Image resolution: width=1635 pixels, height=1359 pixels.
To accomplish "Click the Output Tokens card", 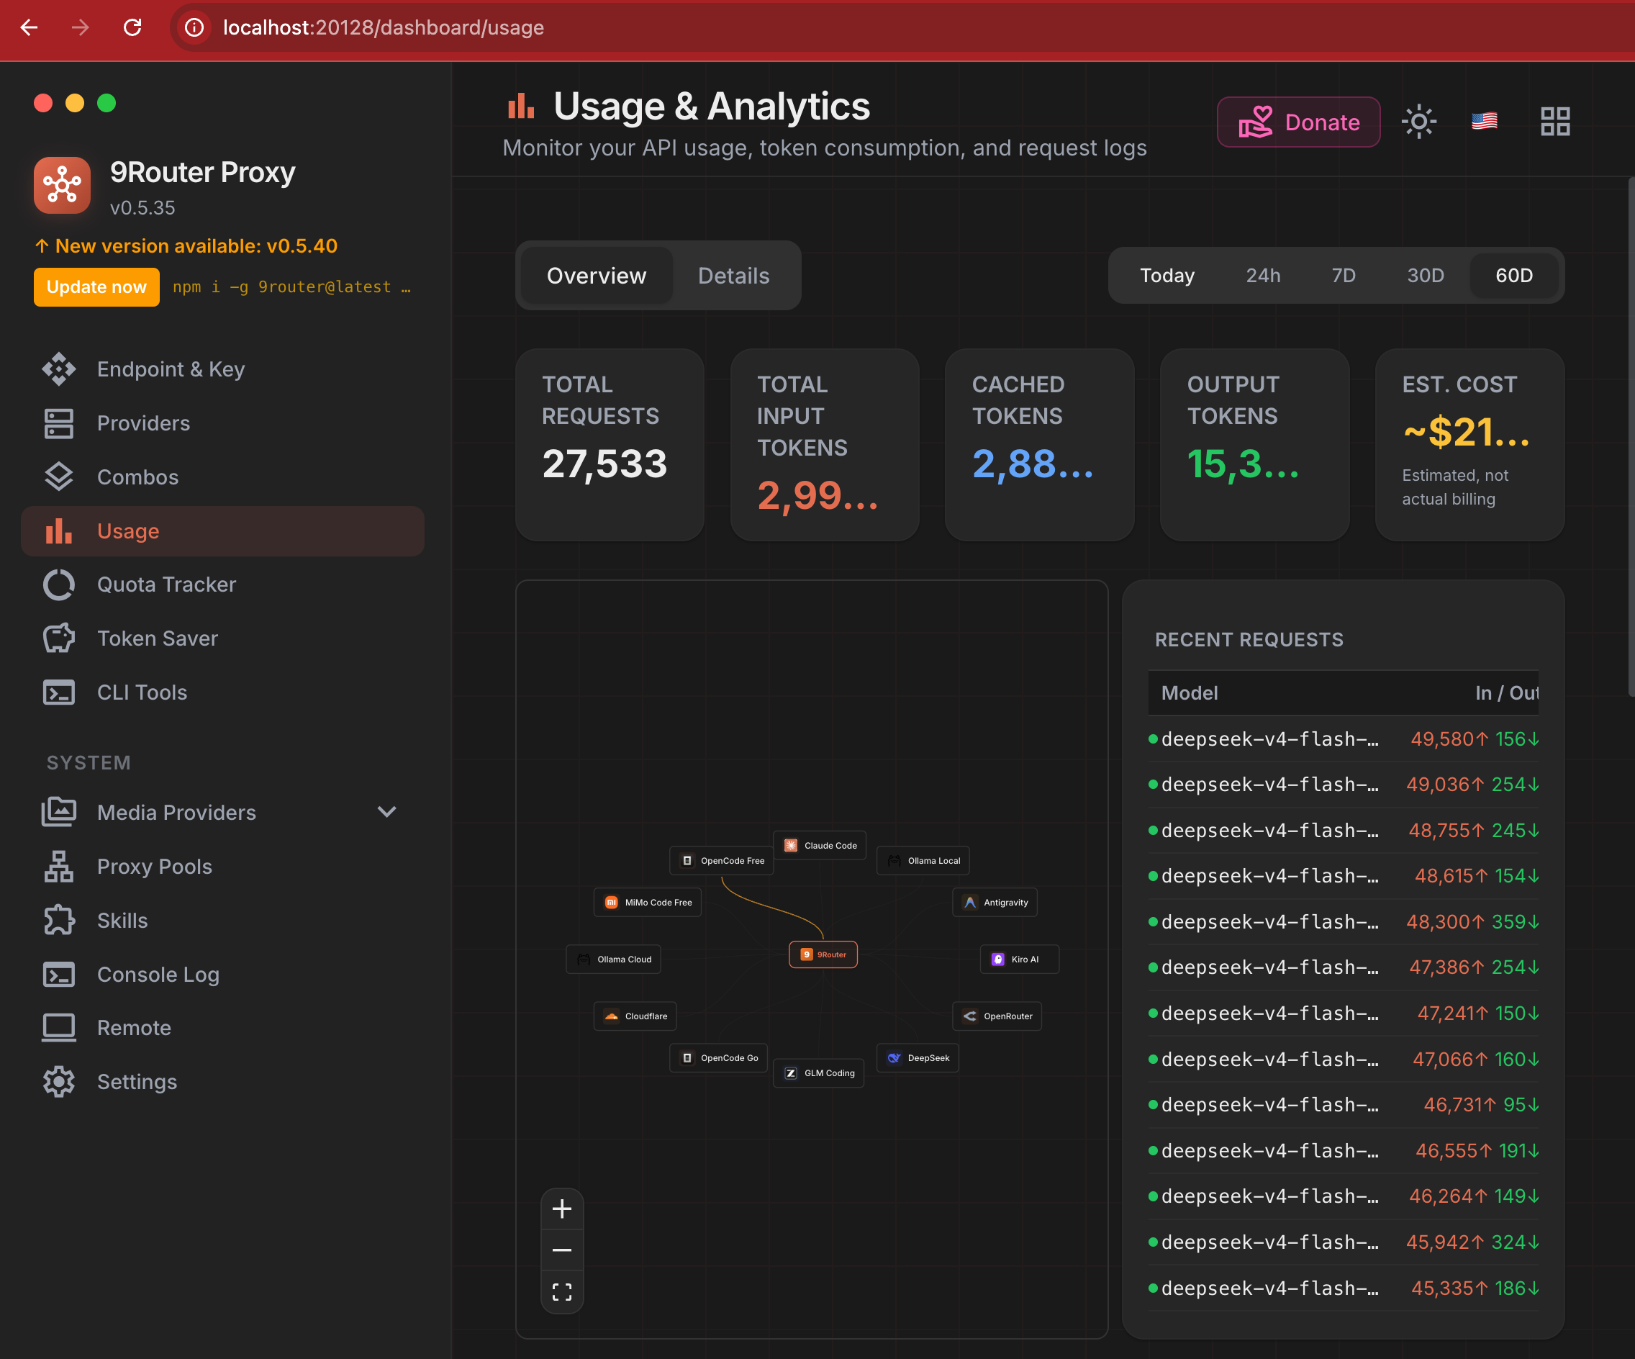I will click(x=1254, y=445).
